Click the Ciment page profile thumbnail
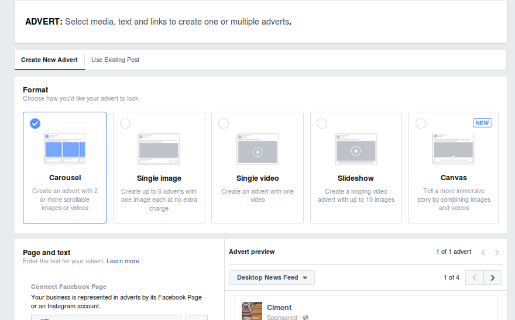The width and height of the screenshot is (515, 320). point(252,311)
